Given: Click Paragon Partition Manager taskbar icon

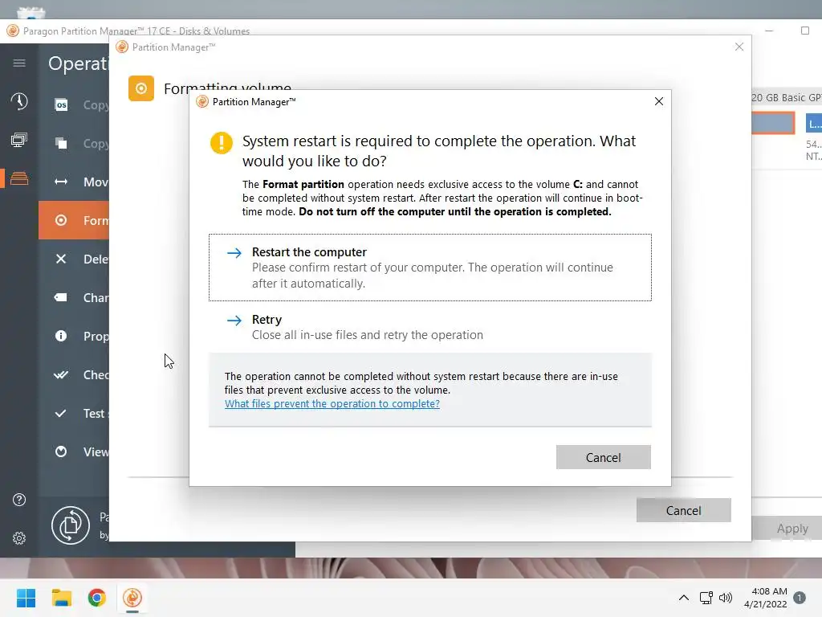Looking at the screenshot, I should click(x=132, y=598).
